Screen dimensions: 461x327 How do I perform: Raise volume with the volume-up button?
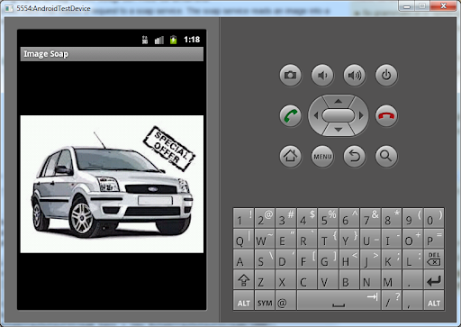[355, 75]
